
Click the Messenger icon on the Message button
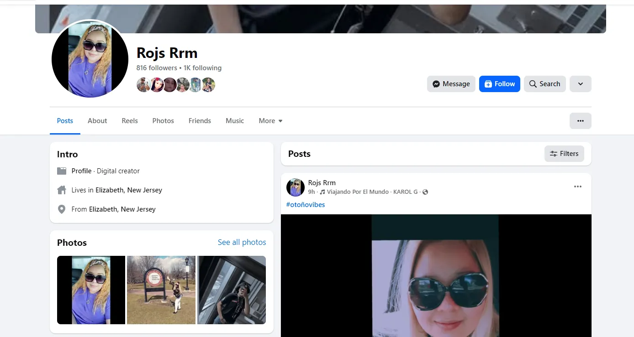tap(436, 84)
